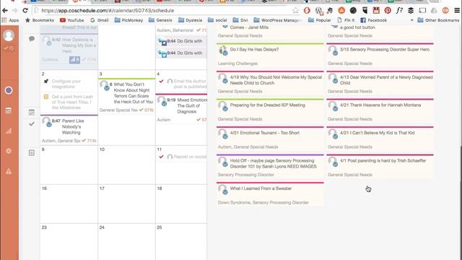Select the empty day 17 calendar cell
This screenshot has height=260, width=462.
point(126,204)
